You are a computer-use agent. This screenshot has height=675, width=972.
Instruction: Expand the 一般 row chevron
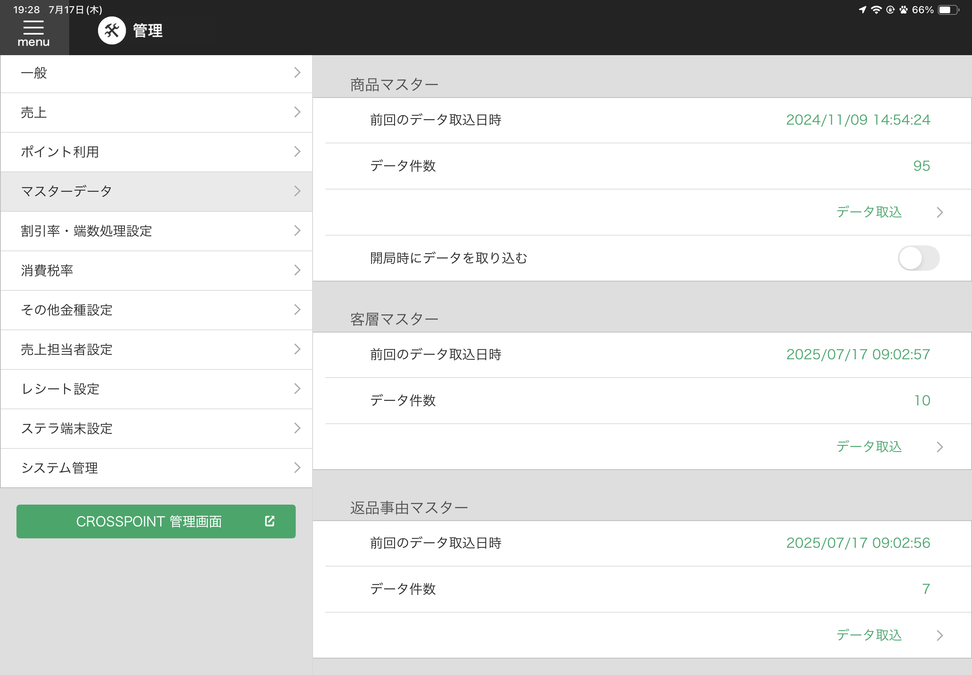pos(297,73)
